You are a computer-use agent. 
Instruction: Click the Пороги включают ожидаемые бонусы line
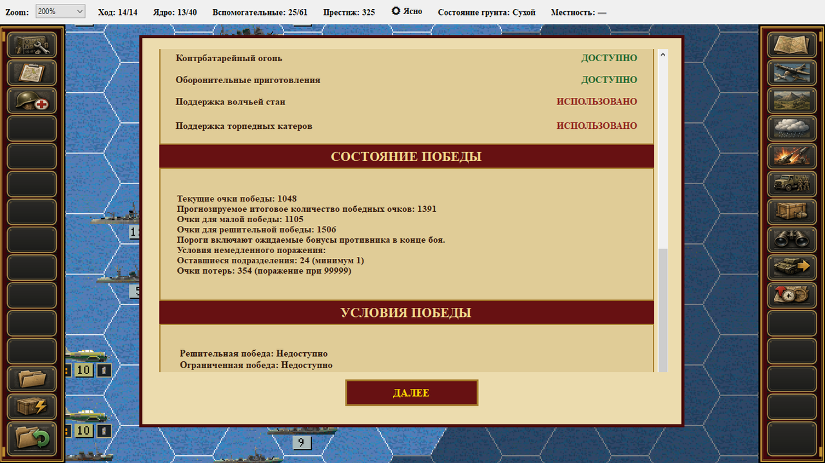[x=311, y=240]
